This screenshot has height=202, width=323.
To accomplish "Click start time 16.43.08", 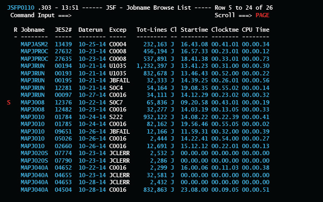I will [x=194, y=44].
